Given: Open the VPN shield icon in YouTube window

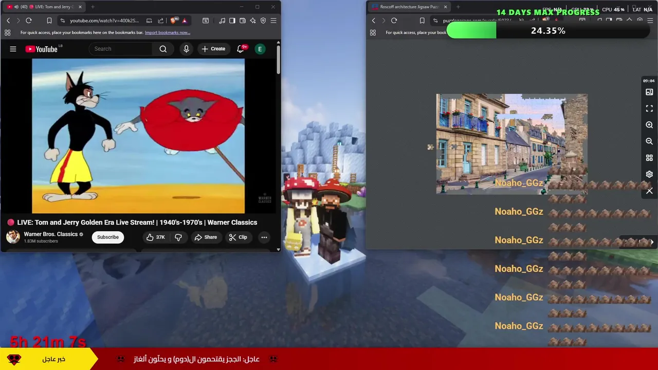Looking at the screenshot, I should (263, 21).
